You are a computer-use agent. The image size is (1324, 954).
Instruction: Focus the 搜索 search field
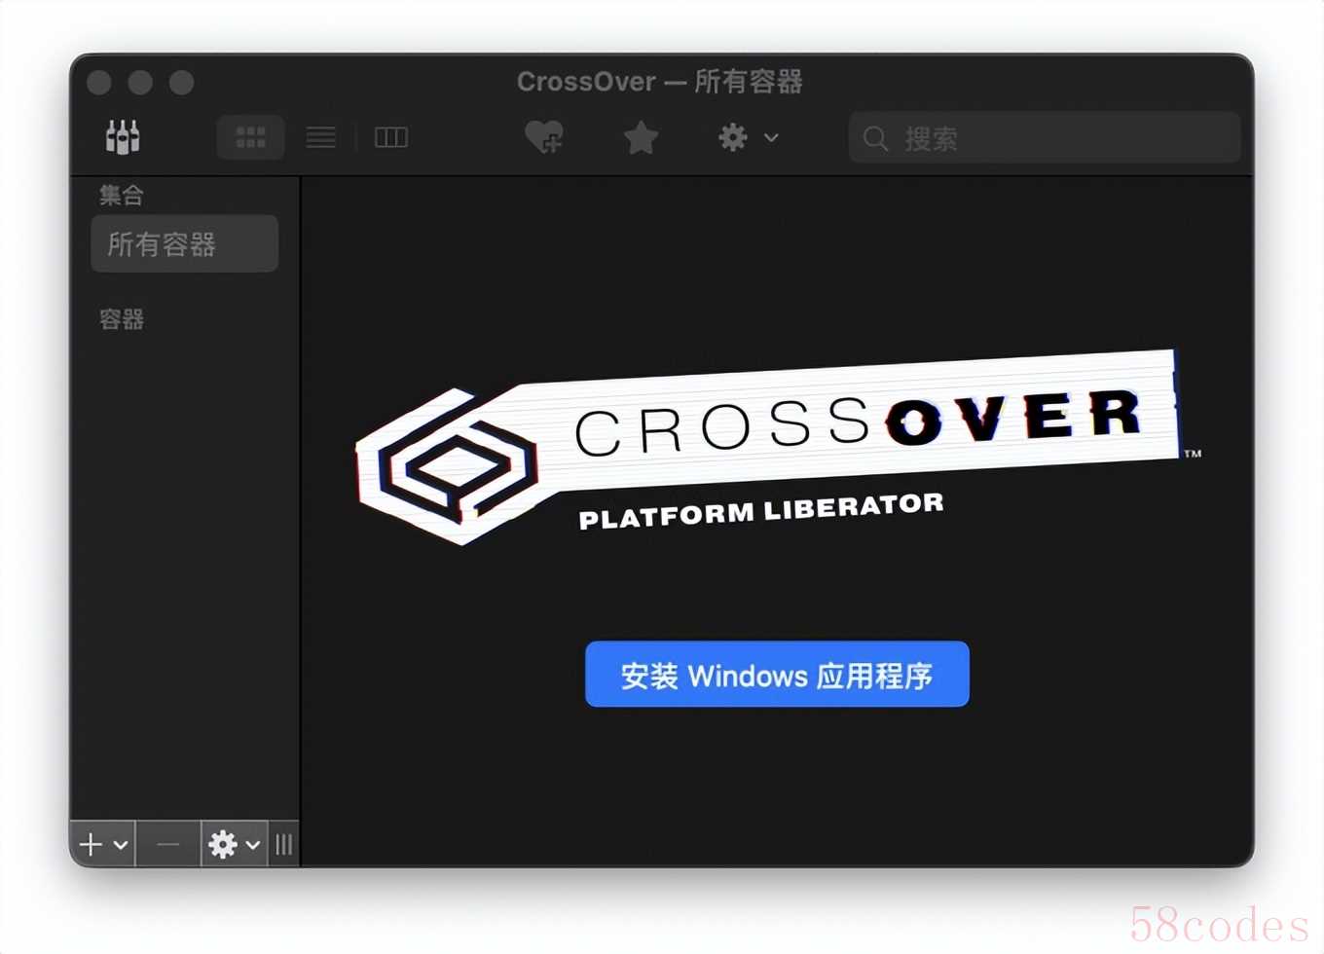[1045, 137]
